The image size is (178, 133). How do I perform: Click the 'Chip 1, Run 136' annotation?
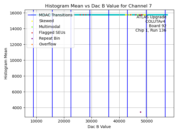(x=151, y=30)
